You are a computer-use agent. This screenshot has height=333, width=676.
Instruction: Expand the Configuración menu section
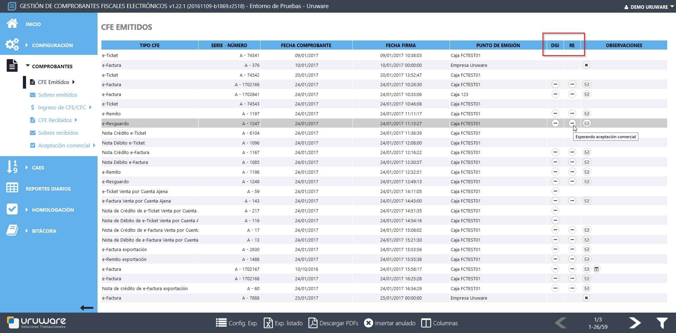(52, 45)
